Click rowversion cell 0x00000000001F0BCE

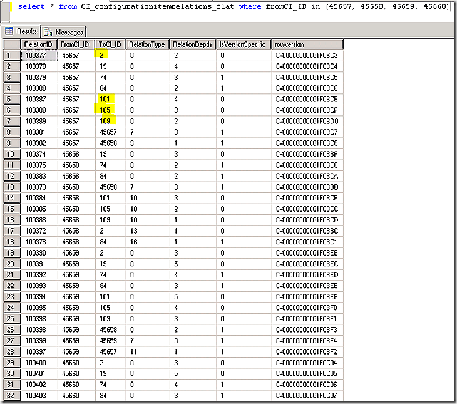click(307, 99)
